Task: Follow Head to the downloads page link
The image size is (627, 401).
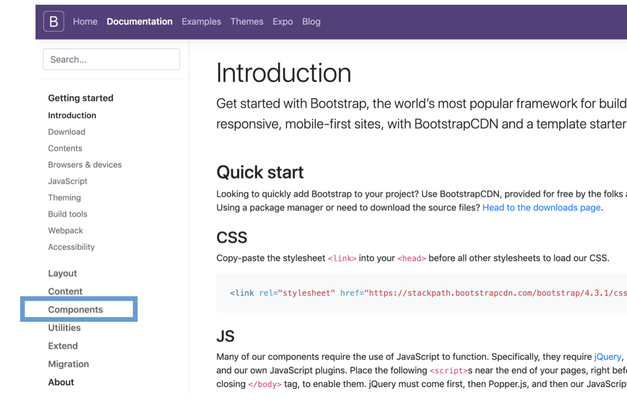Action: click(x=541, y=207)
